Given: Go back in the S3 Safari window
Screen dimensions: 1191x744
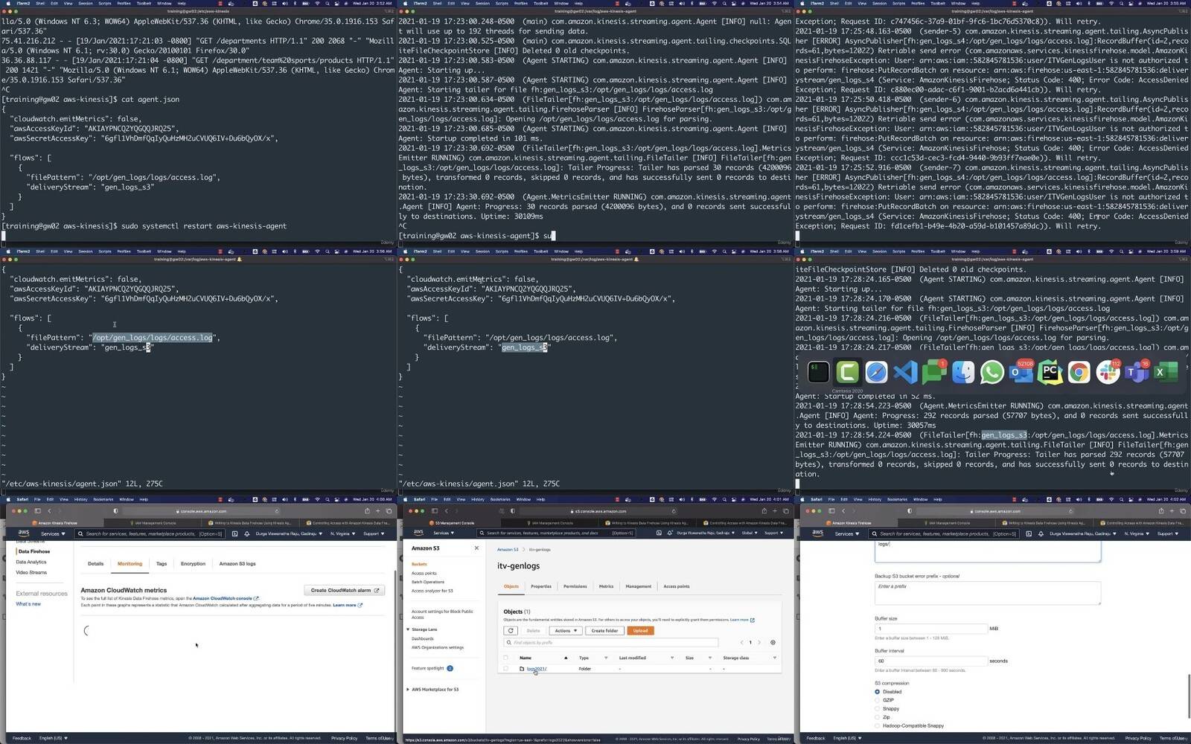Looking at the screenshot, I should click(x=447, y=511).
